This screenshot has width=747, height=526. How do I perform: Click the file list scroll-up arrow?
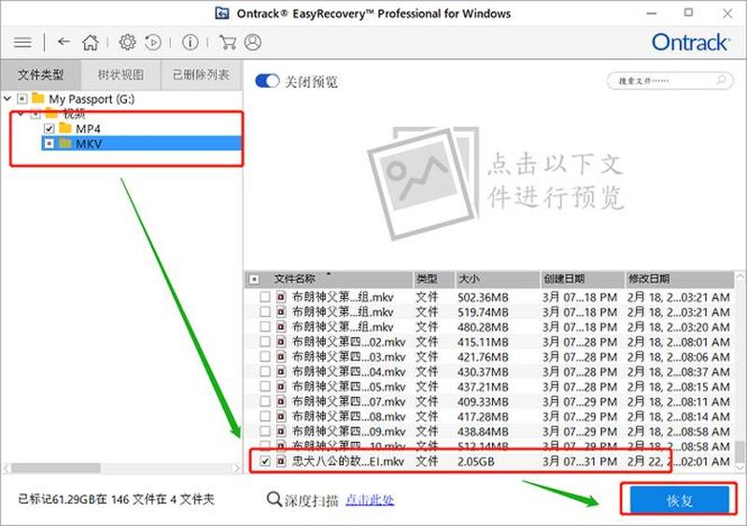pos(740,277)
